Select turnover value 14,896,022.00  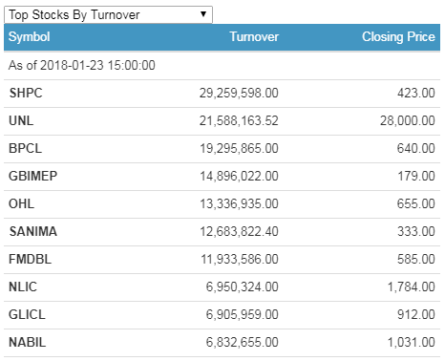[239, 176]
